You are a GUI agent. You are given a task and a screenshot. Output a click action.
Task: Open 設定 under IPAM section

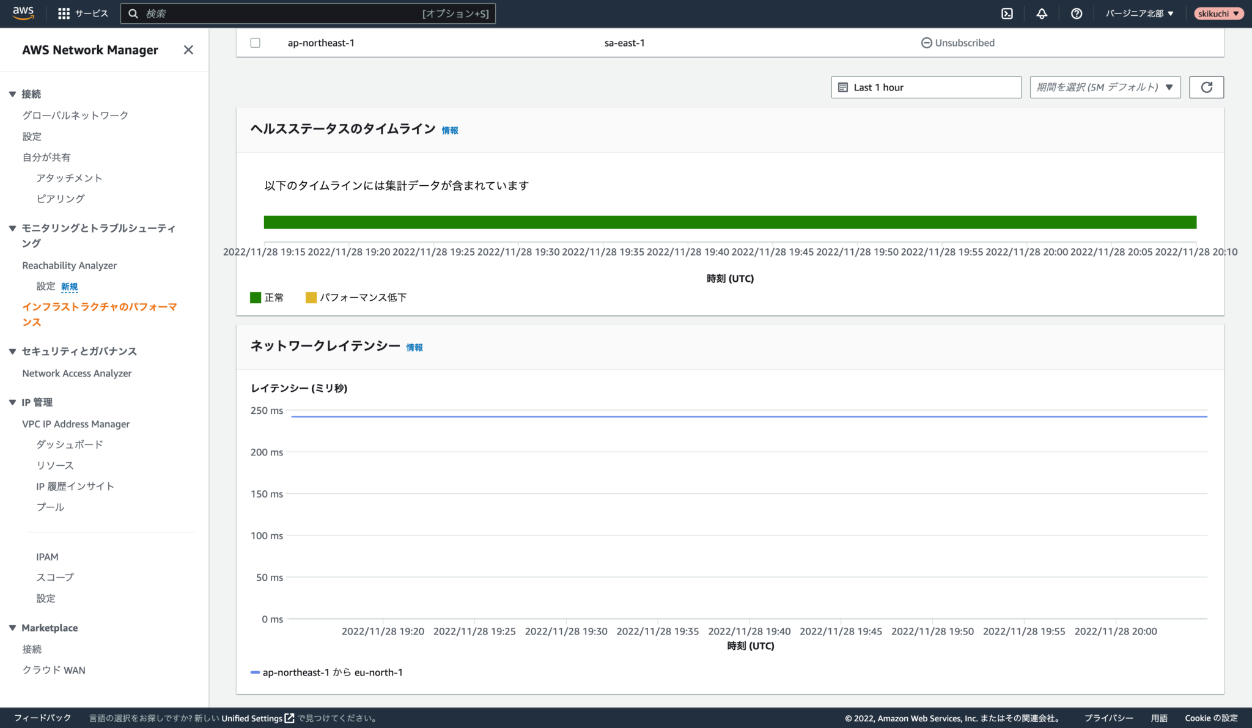[46, 598]
